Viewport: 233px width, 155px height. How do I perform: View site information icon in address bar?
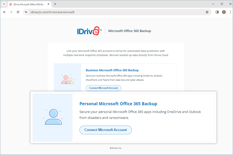coord(26,12)
